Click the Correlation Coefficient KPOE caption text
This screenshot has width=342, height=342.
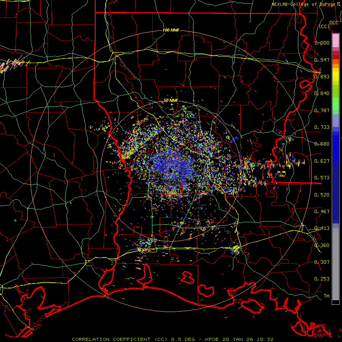pos(173,339)
